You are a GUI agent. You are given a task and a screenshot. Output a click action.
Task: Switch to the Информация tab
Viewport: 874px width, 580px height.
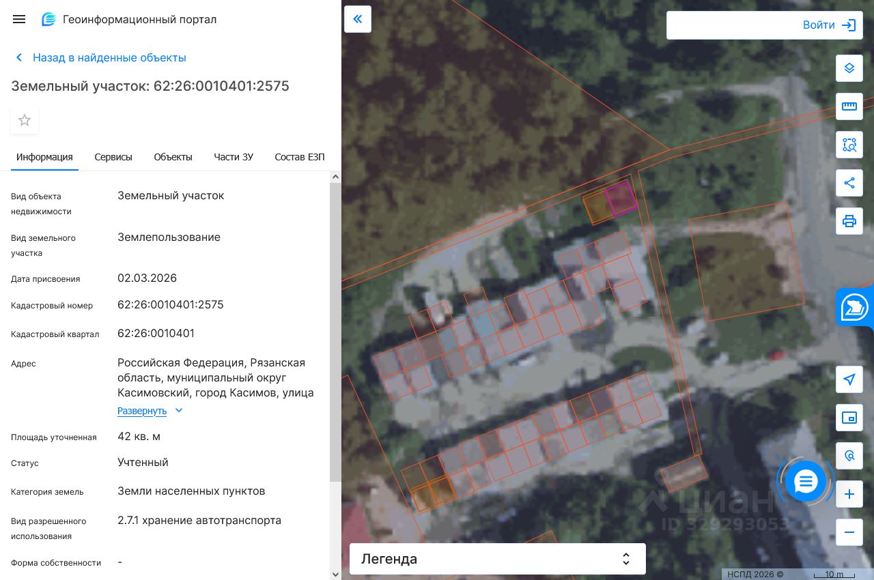click(x=44, y=157)
